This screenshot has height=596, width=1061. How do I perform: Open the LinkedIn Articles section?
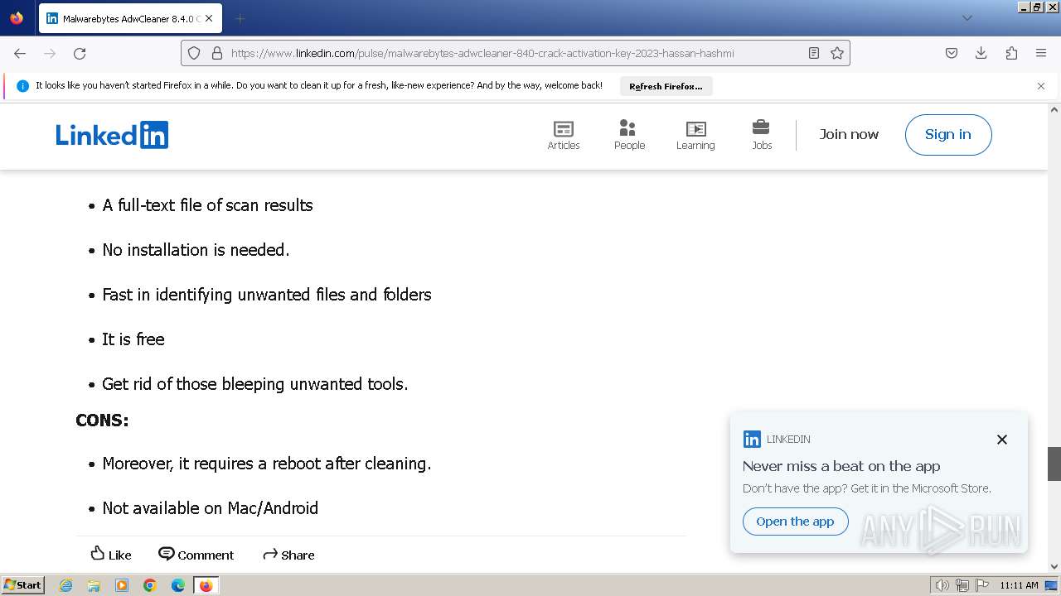click(563, 135)
